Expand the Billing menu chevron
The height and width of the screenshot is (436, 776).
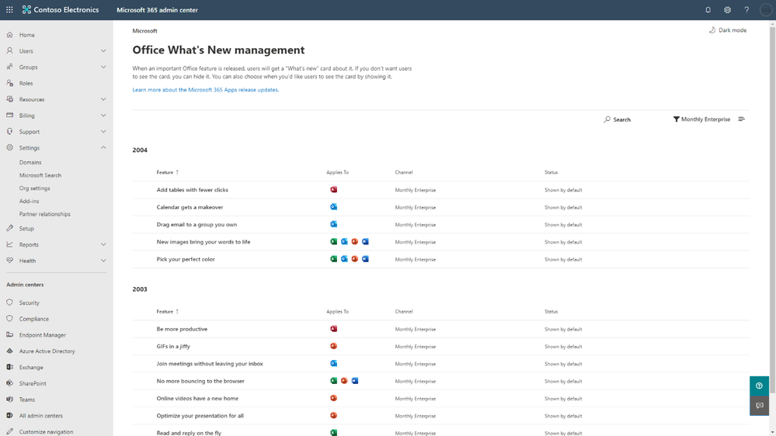click(x=103, y=115)
